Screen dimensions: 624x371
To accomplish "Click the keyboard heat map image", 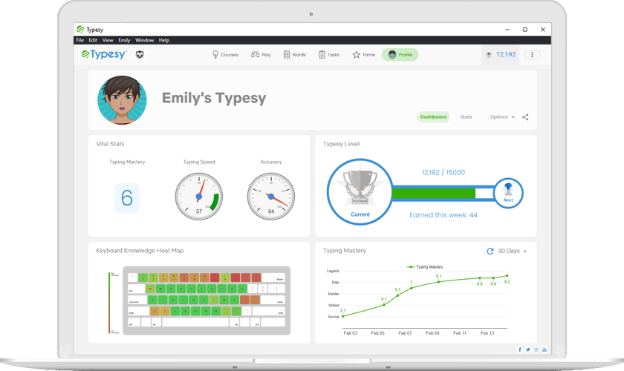I will click(x=207, y=301).
